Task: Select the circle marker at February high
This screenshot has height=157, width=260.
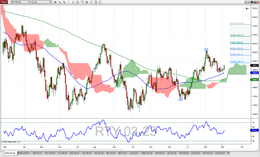Action: [x=206, y=50]
